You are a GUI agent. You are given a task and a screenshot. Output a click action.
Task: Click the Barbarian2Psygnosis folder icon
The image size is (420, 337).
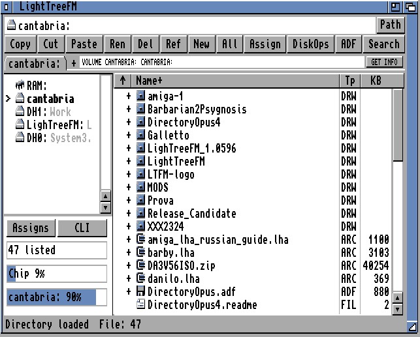click(140, 109)
